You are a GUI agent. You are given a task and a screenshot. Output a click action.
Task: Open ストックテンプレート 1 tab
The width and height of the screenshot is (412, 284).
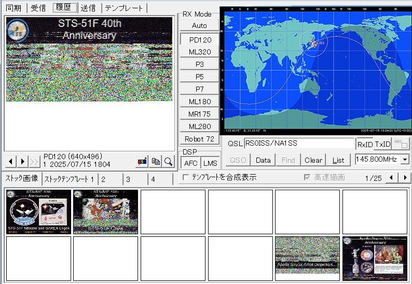(69, 179)
